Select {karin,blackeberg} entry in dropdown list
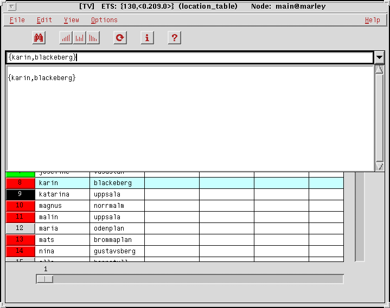Screen dimensions: 390x308 [42, 78]
